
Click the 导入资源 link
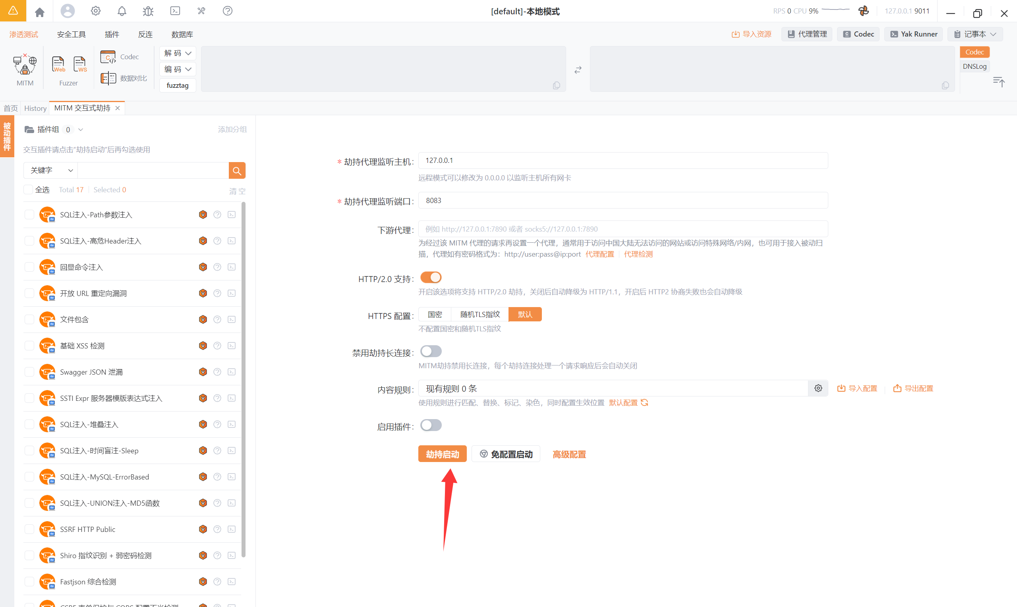point(752,34)
